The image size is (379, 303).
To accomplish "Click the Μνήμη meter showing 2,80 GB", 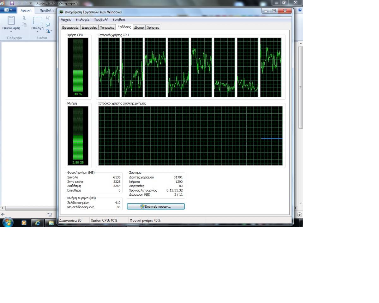I will point(78,136).
